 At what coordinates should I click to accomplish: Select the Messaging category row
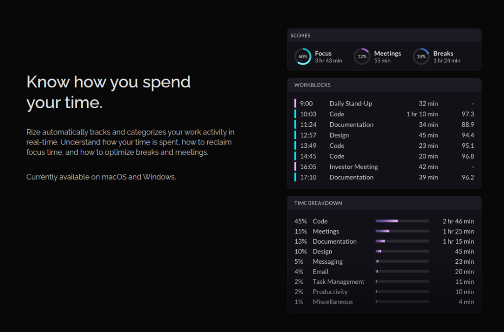384,262
